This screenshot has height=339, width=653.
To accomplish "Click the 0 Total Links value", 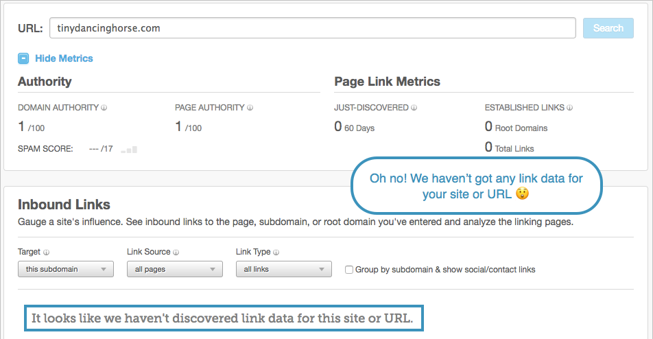I will point(510,147).
